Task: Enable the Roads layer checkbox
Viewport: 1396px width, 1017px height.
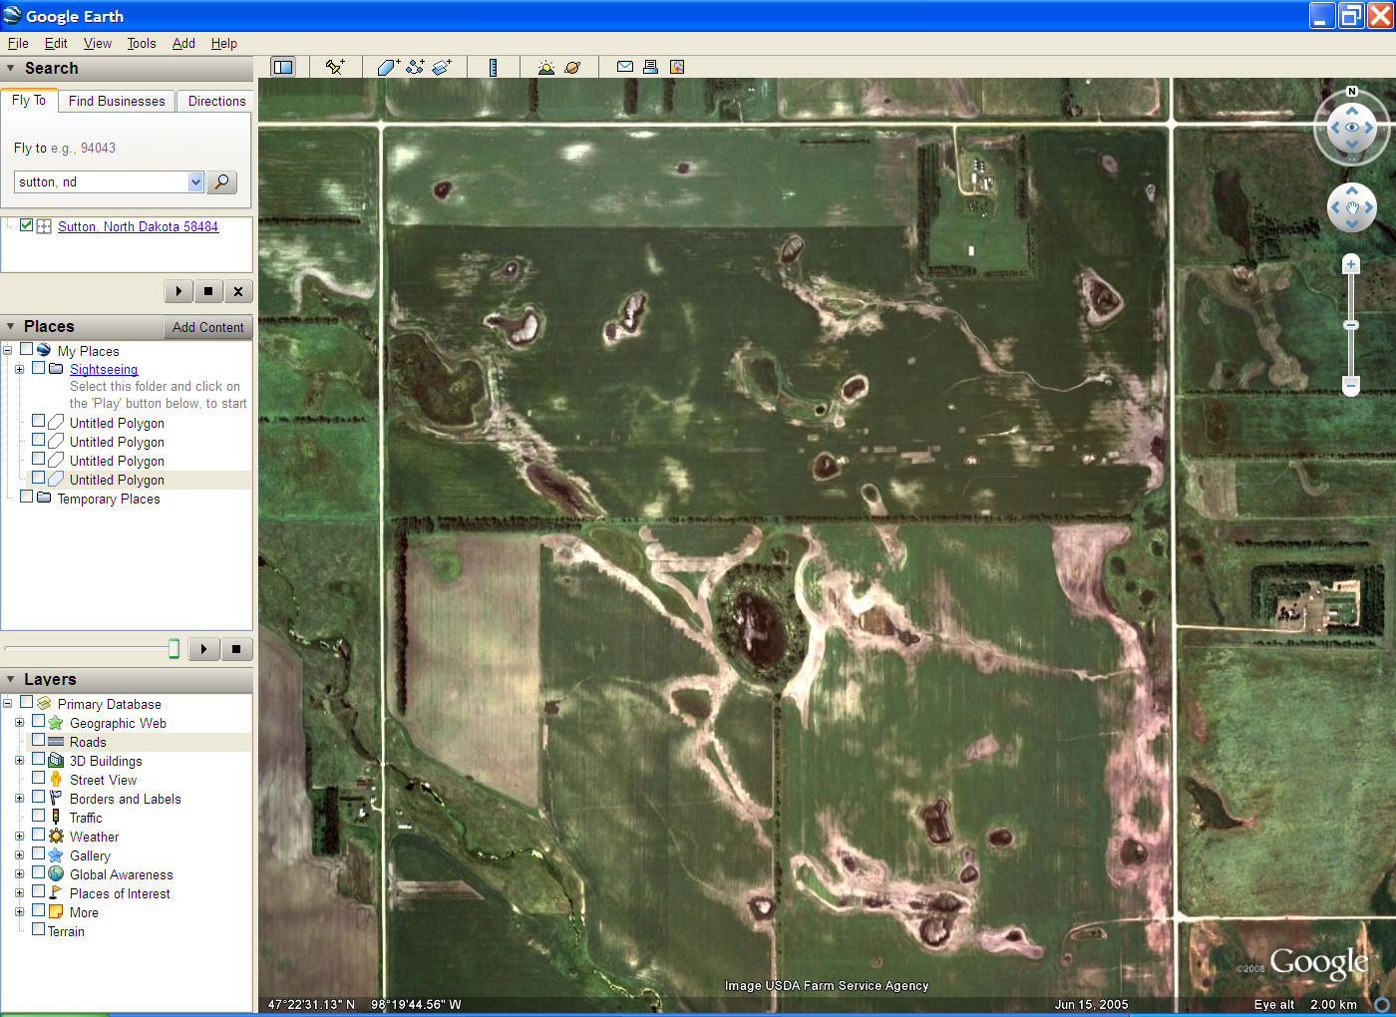Action: [39, 740]
